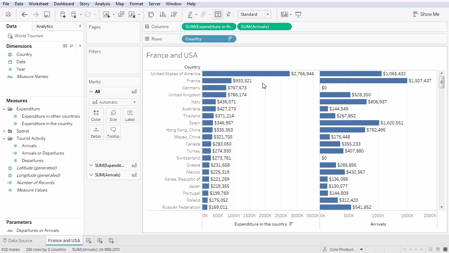Toggle mark labels with the Label T icon

(218, 14)
